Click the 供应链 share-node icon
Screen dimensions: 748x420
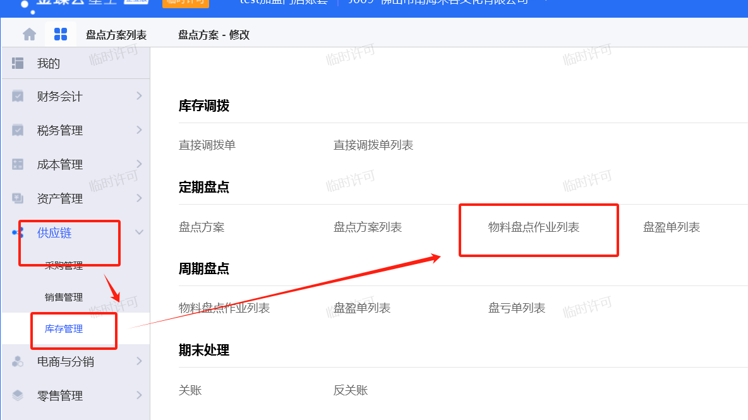[18, 232]
